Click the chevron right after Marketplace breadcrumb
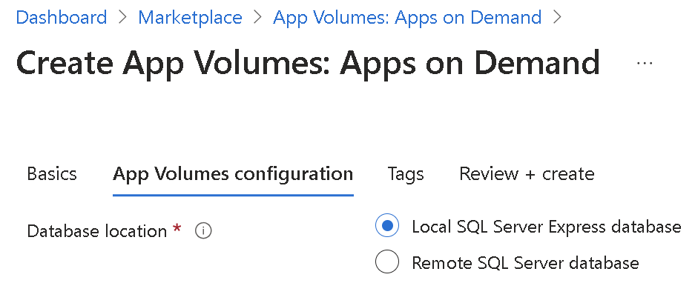This screenshot has height=303, width=695. [x=257, y=17]
